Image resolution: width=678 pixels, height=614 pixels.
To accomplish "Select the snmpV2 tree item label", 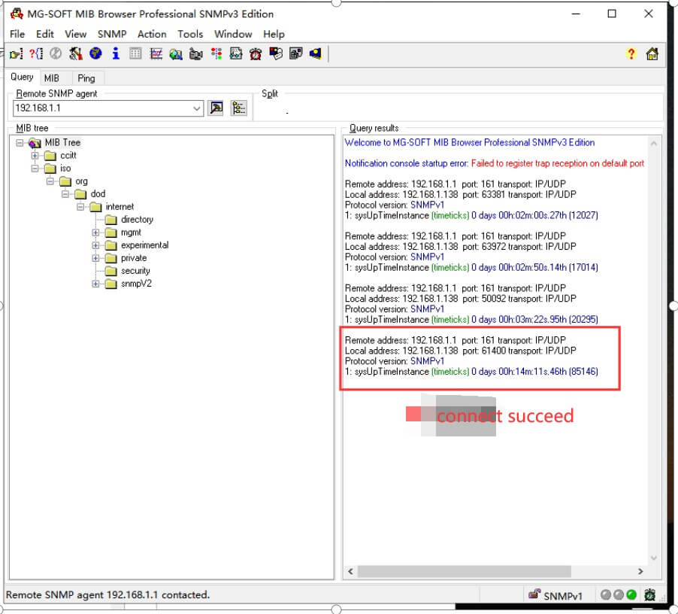I will pos(136,284).
